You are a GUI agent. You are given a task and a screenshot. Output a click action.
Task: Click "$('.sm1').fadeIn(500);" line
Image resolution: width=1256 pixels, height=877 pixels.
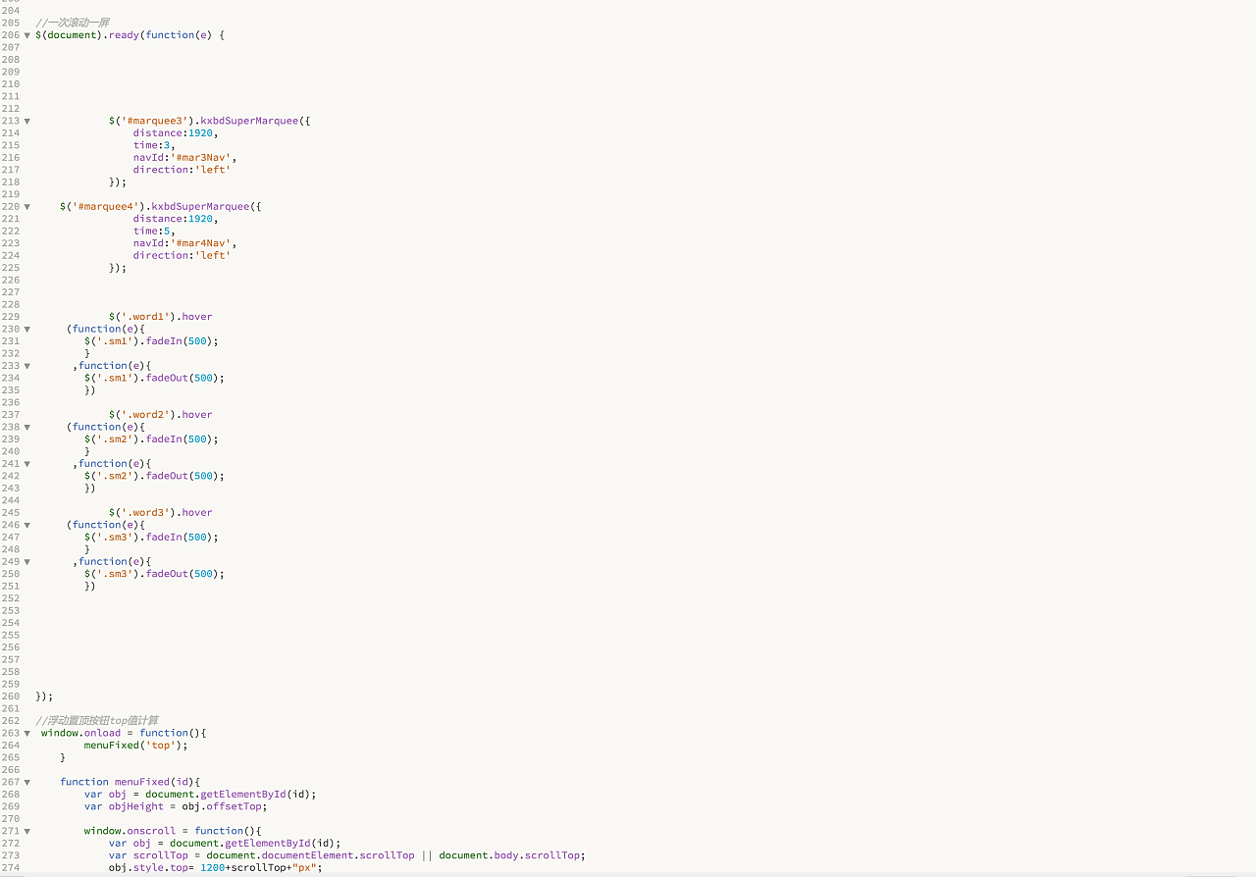[151, 341]
